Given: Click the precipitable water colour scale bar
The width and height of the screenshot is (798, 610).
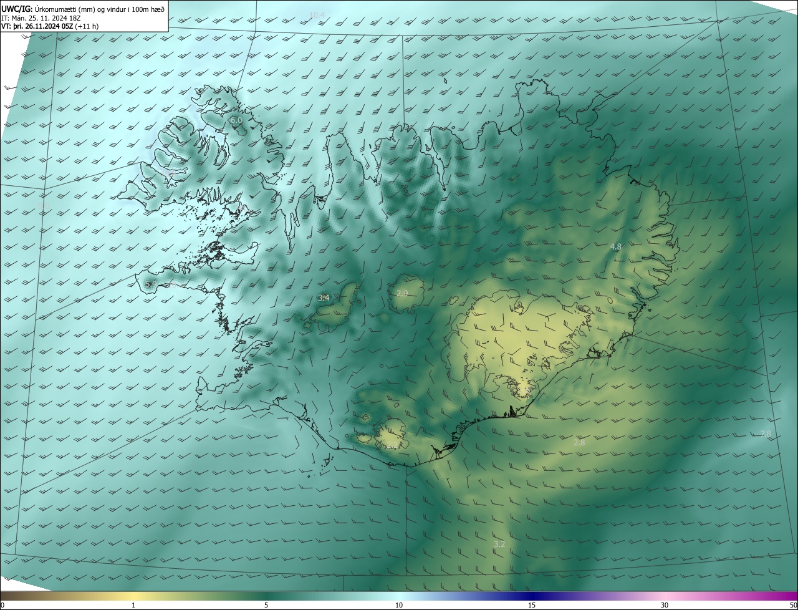Looking at the screenshot, I should click(399, 596).
